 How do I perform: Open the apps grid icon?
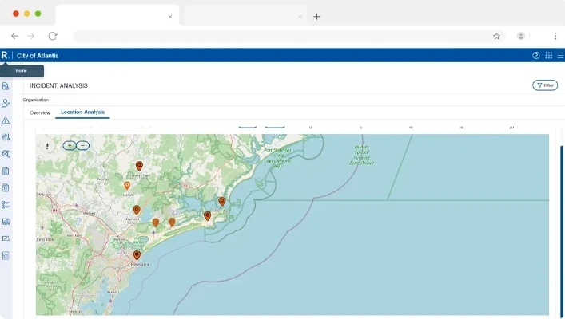[x=549, y=55]
